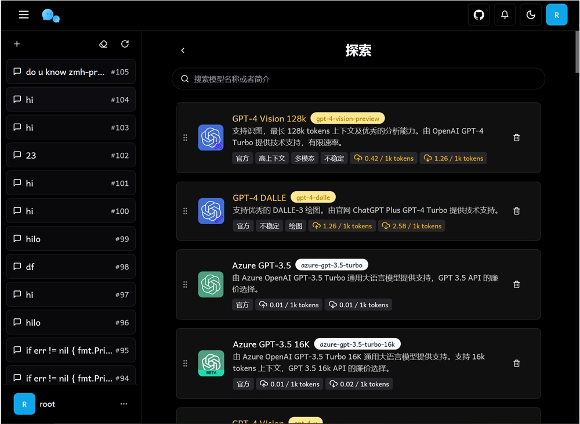The width and height of the screenshot is (580, 424).
Task: Grab drag handle of GPT-4 DALLE
Action: click(186, 211)
